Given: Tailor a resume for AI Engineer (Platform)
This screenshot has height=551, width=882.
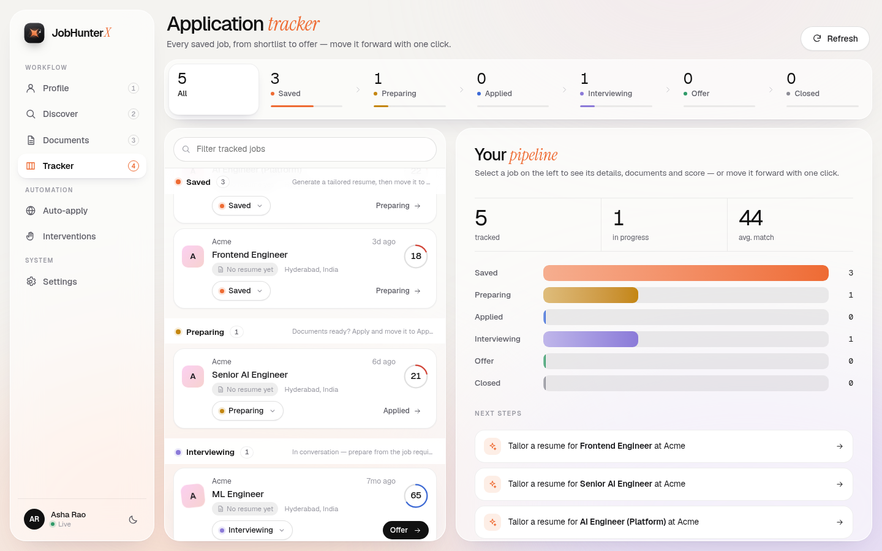Looking at the screenshot, I should [664, 522].
